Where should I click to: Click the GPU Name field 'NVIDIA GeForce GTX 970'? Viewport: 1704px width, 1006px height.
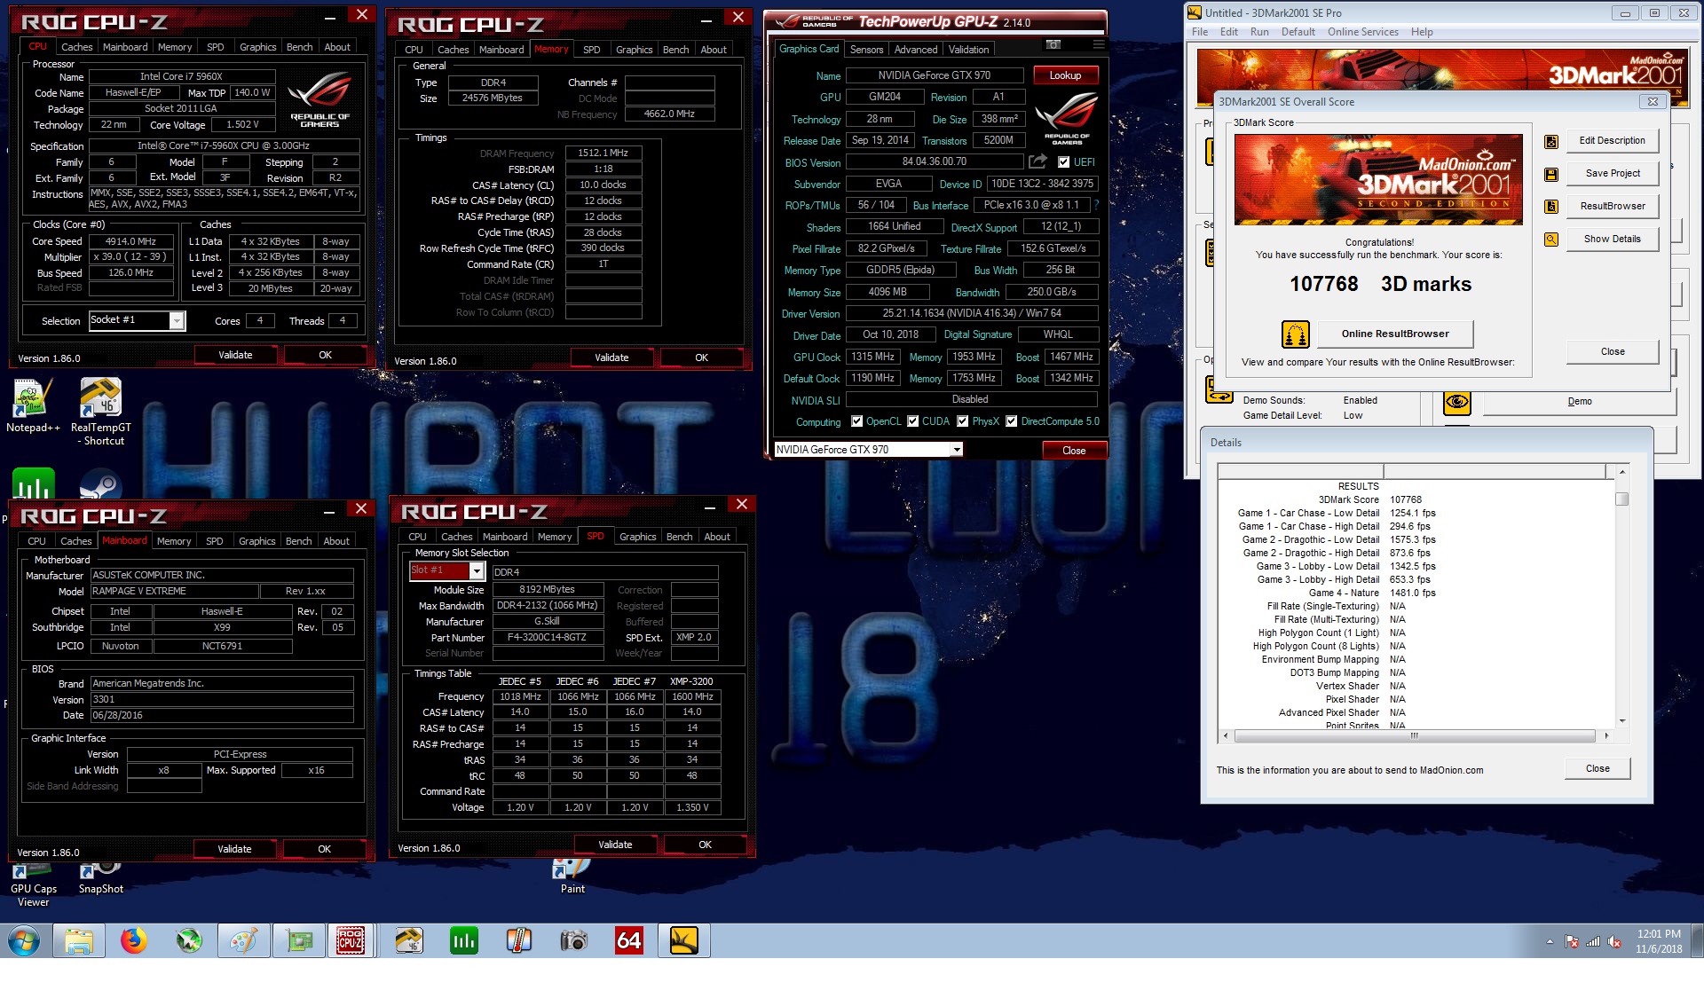(934, 75)
